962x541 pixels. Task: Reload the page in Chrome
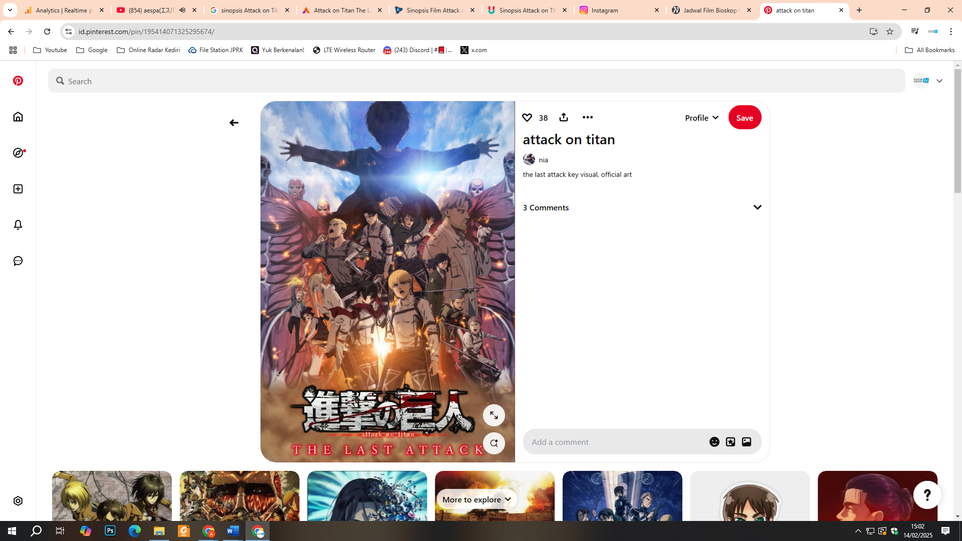[47, 32]
